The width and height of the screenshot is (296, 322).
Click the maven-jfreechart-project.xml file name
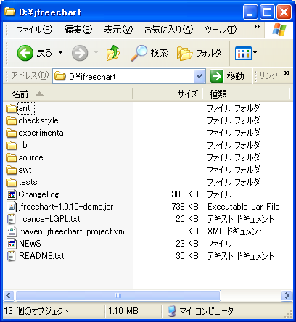pos(73,231)
